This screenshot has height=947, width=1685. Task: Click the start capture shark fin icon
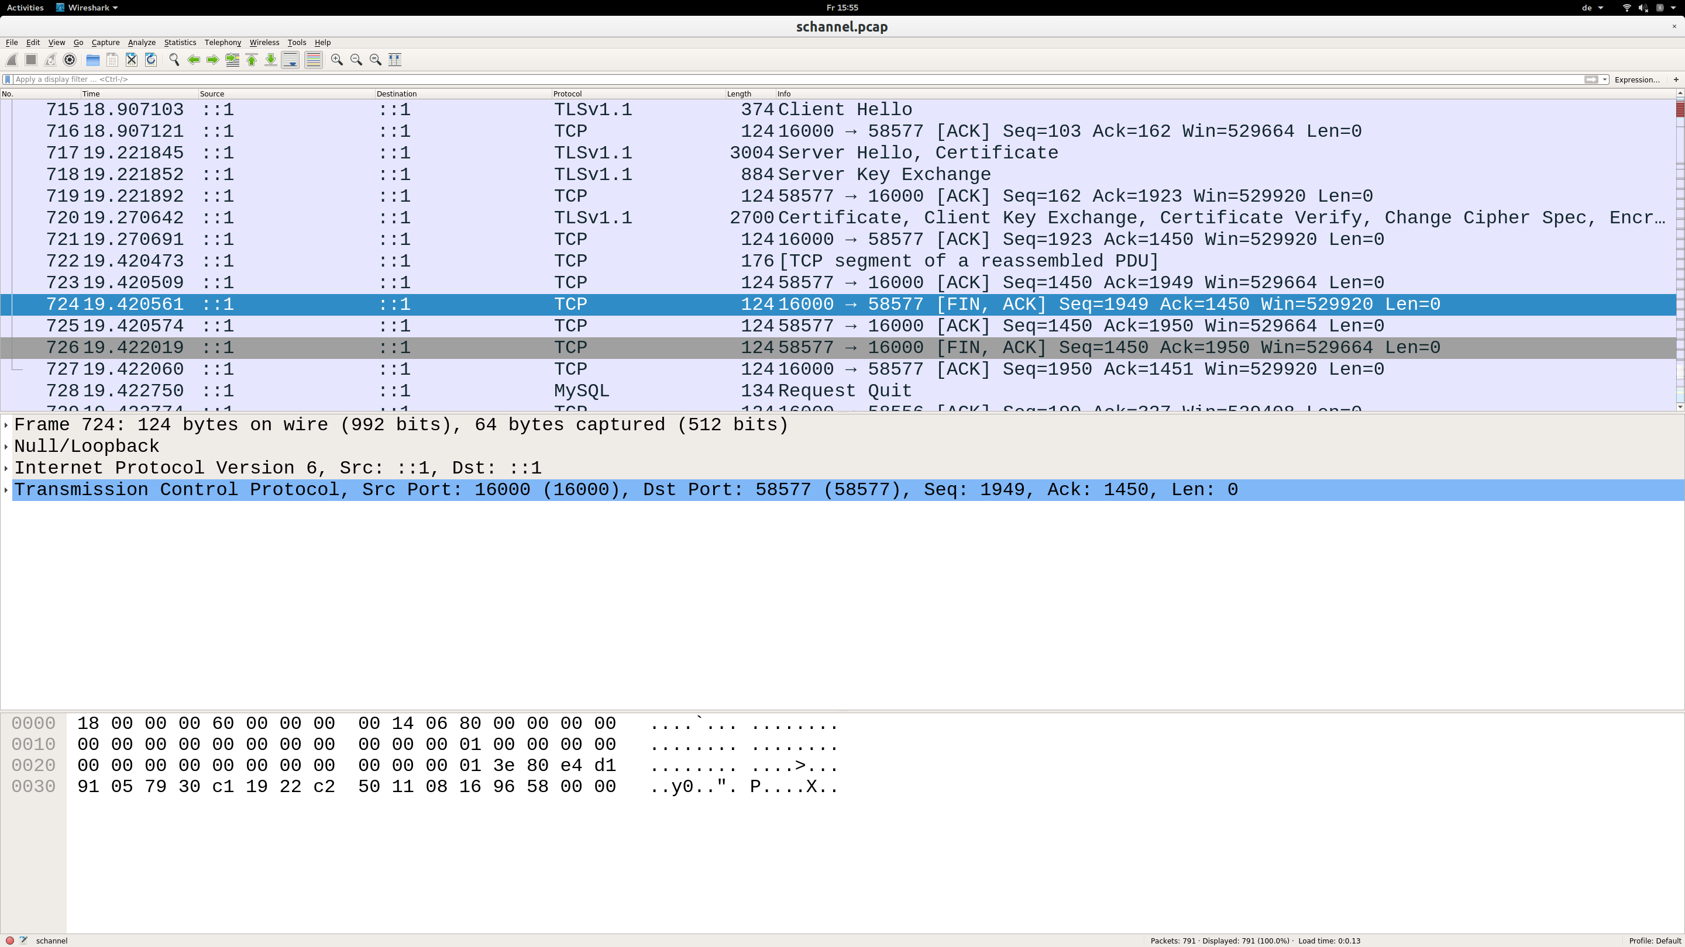pyautogui.click(x=12, y=60)
